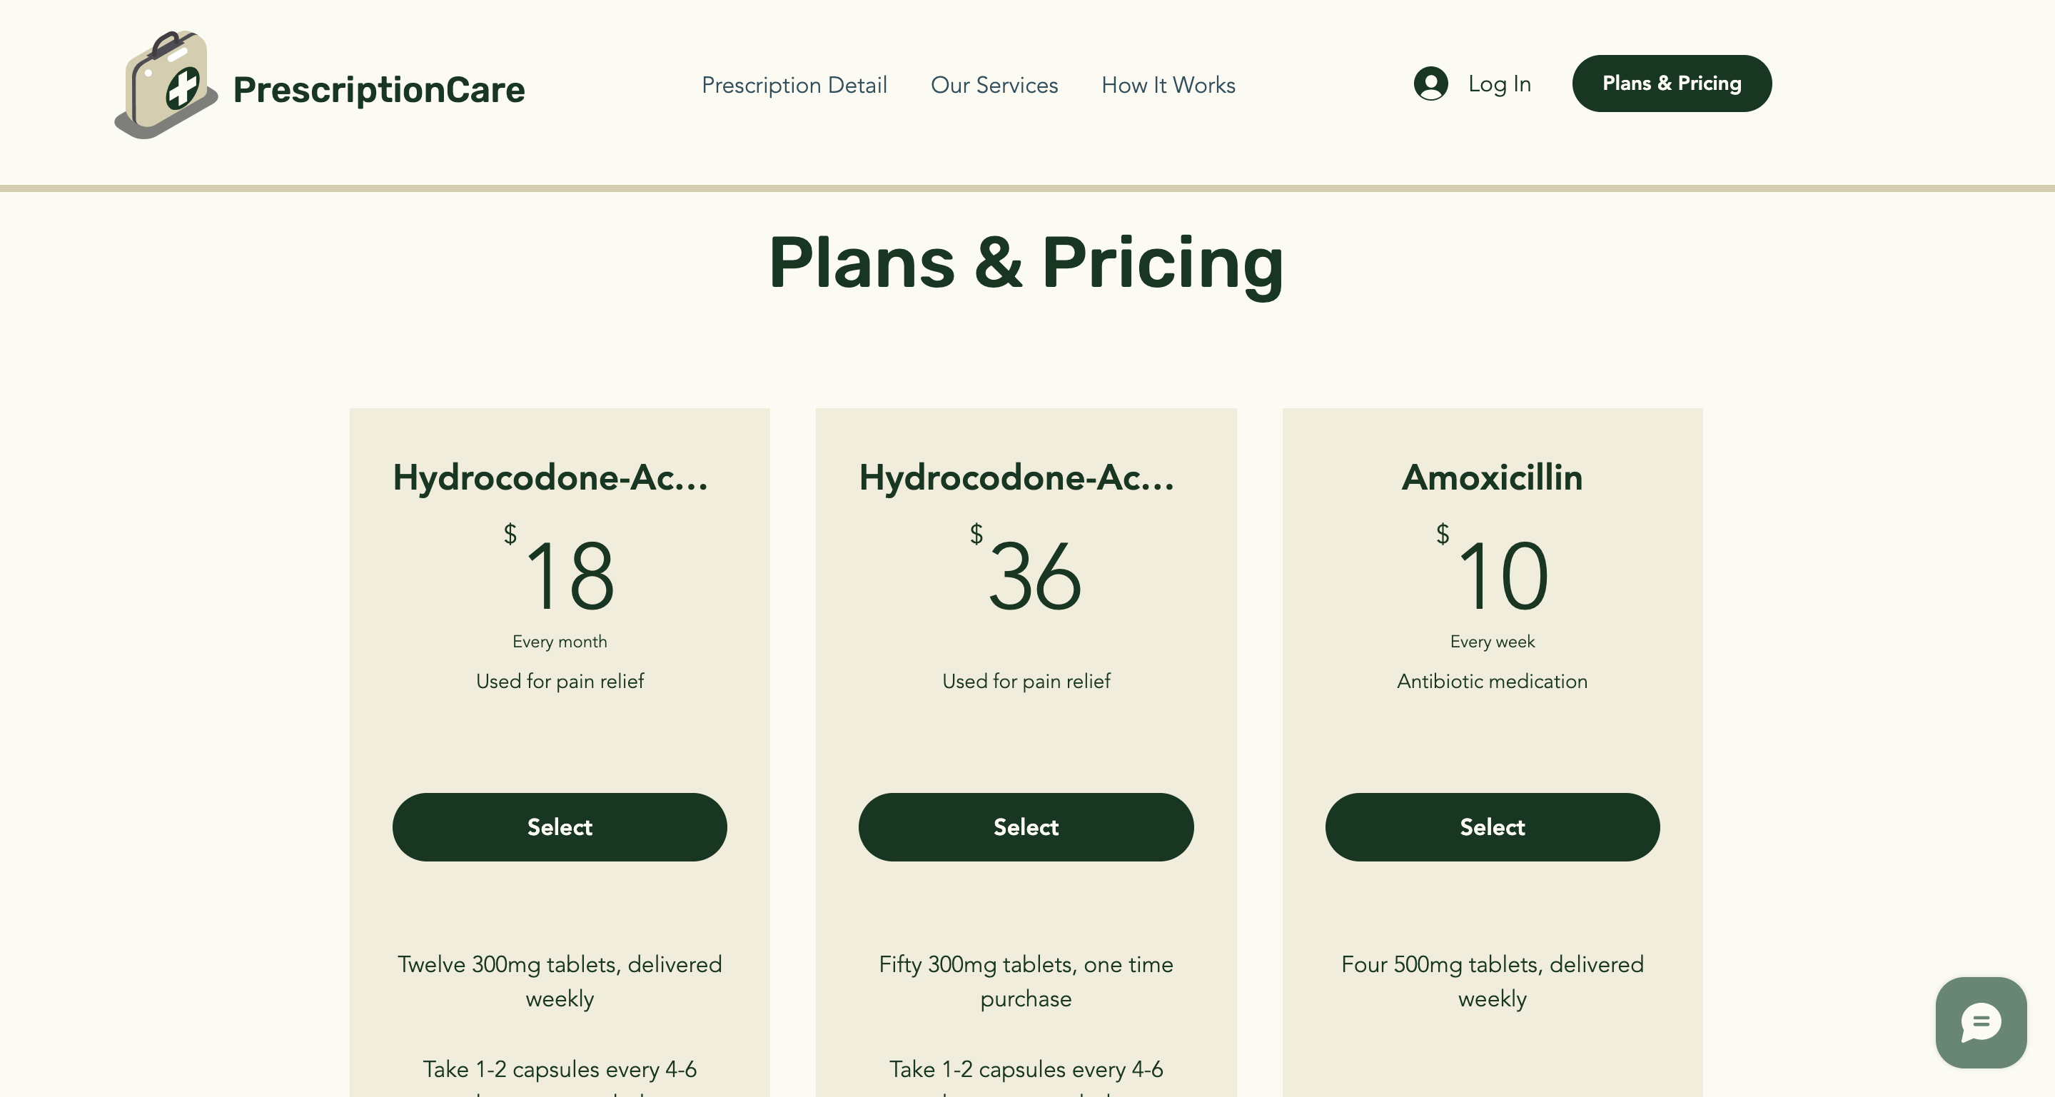Click the Amoxicillin plan title
This screenshot has width=2055, height=1097.
(1492, 477)
